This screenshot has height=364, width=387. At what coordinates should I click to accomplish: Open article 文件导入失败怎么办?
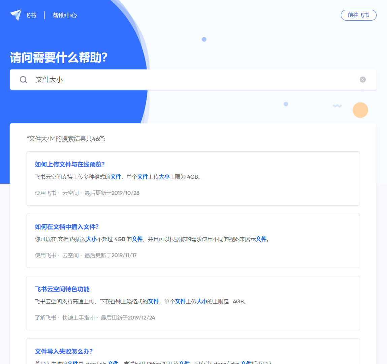click(x=64, y=352)
